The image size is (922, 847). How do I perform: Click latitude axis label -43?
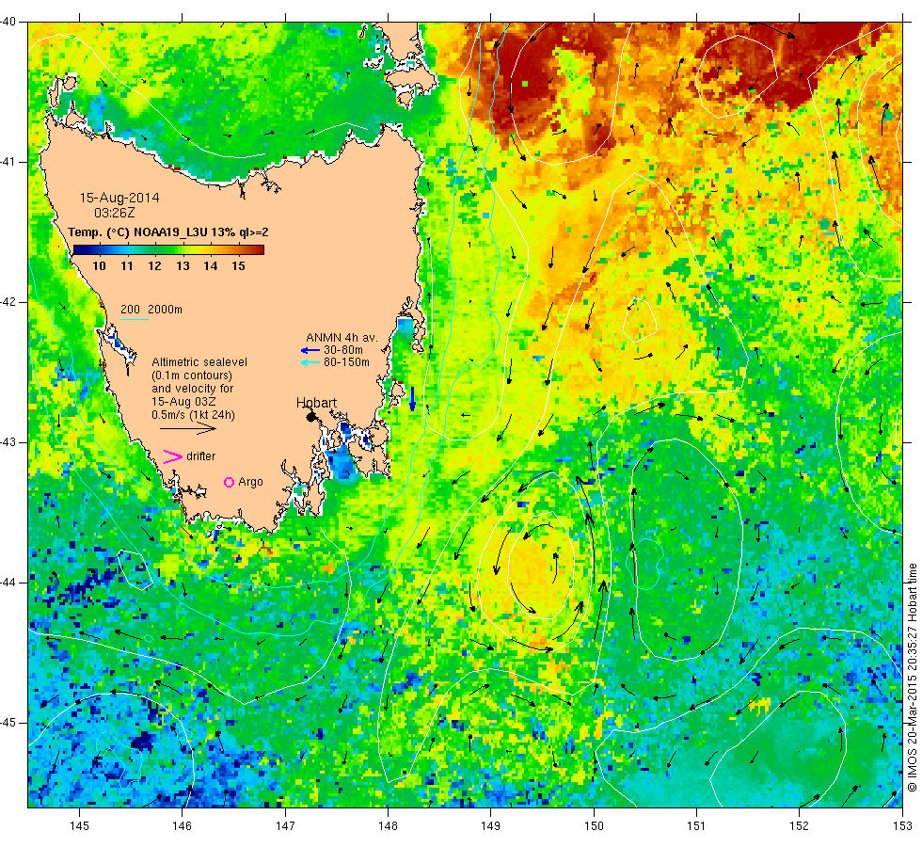[x=8, y=442]
